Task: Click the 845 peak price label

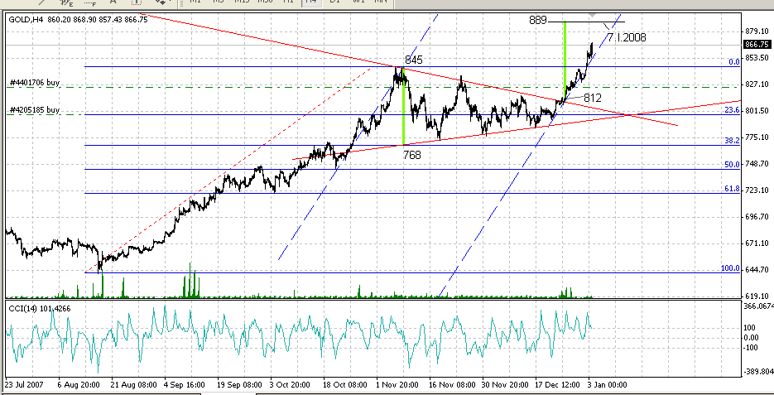Action: (x=414, y=60)
